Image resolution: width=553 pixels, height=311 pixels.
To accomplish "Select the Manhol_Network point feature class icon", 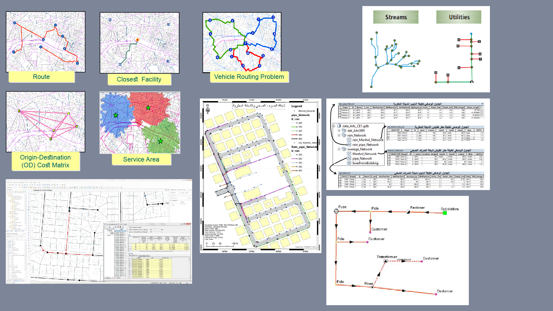I will point(349,154).
